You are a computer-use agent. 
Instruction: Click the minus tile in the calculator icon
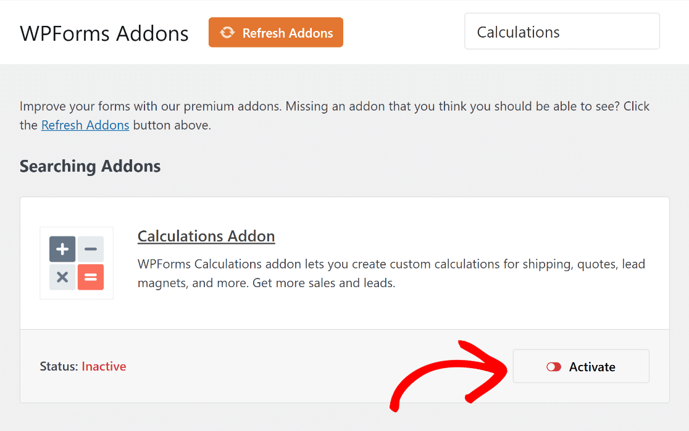[x=91, y=249]
